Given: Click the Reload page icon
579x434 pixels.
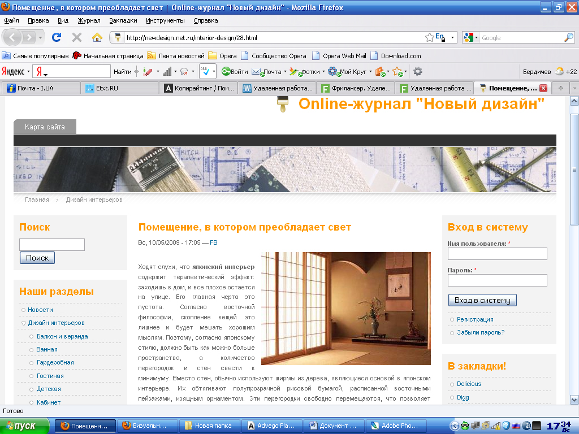Looking at the screenshot, I should pos(57,37).
